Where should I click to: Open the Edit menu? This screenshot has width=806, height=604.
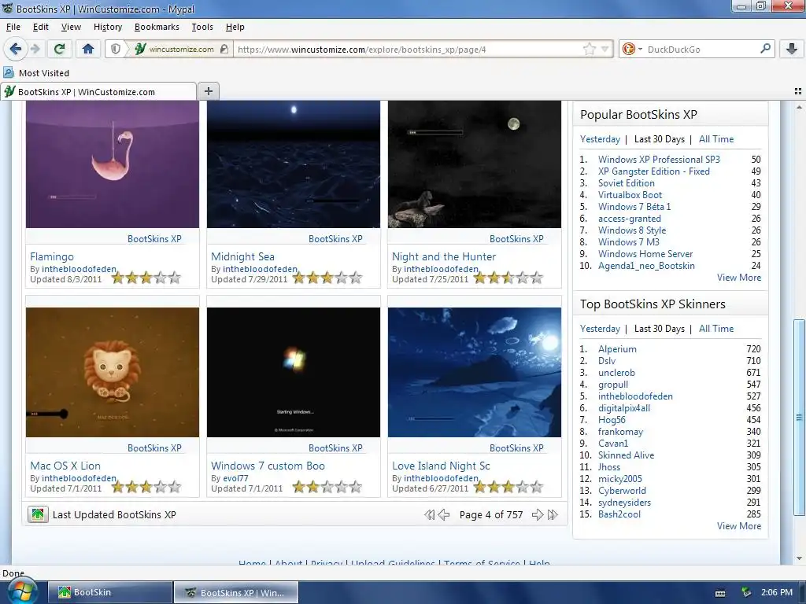click(x=41, y=27)
